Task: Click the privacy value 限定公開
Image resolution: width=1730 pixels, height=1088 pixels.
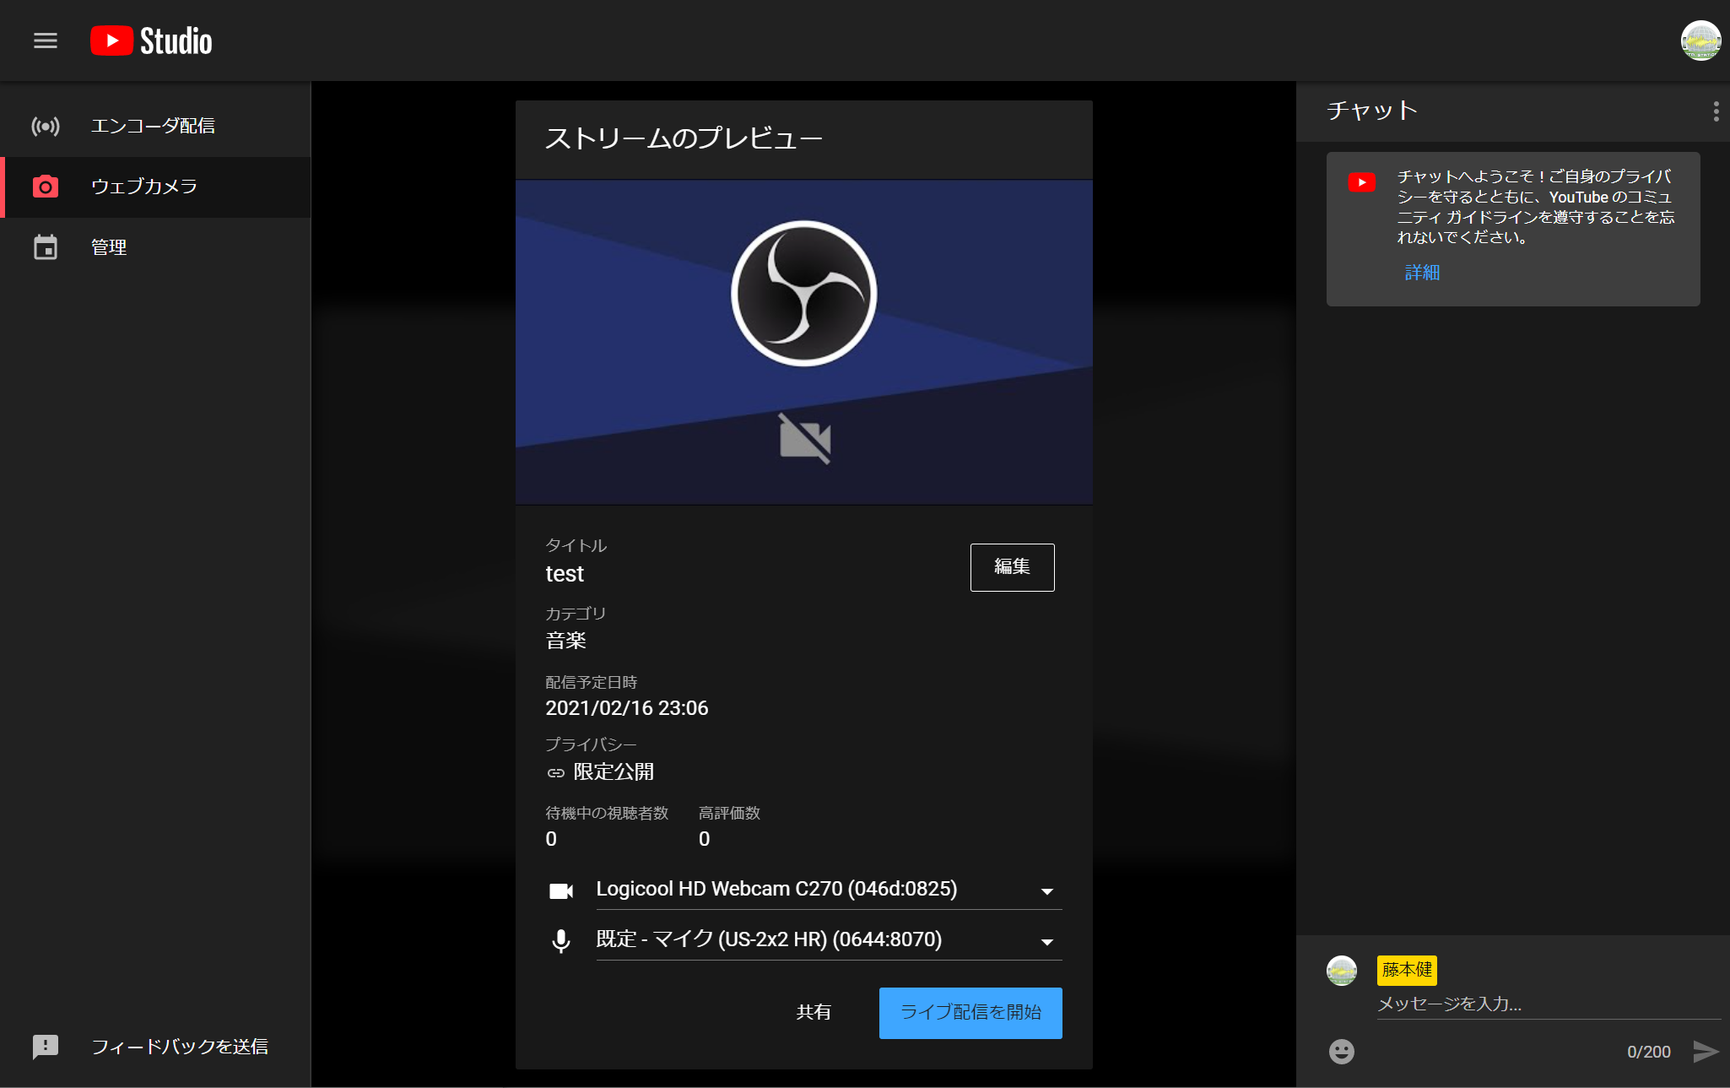Action: tap(614, 772)
